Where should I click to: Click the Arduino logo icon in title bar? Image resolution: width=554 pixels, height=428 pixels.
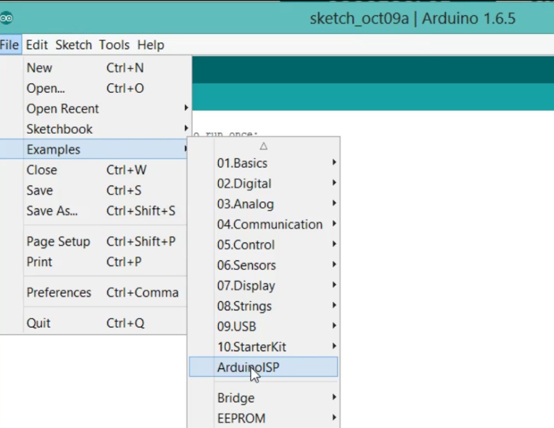point(6,18)
